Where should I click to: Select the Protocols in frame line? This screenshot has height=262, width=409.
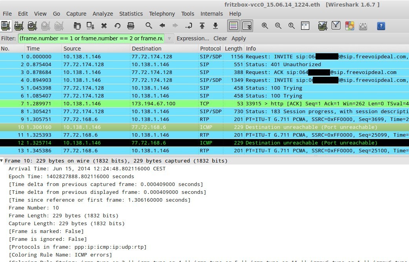coord(77,247)
